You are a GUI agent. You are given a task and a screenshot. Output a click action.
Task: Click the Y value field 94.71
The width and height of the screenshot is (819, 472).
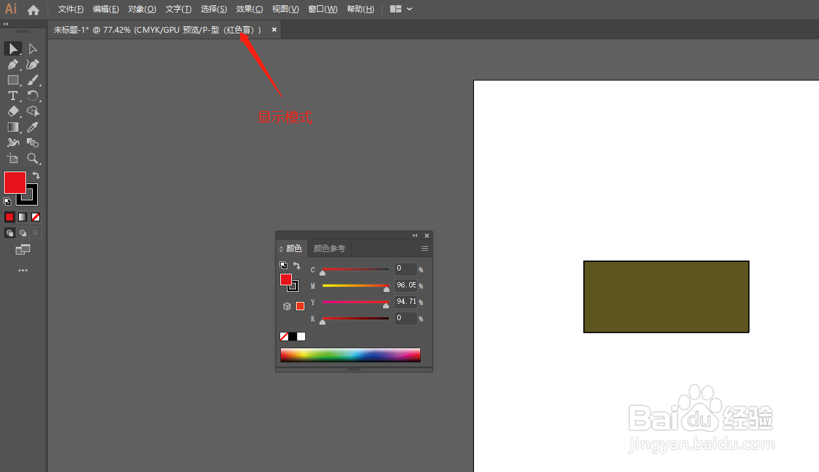tap(406, 302)
